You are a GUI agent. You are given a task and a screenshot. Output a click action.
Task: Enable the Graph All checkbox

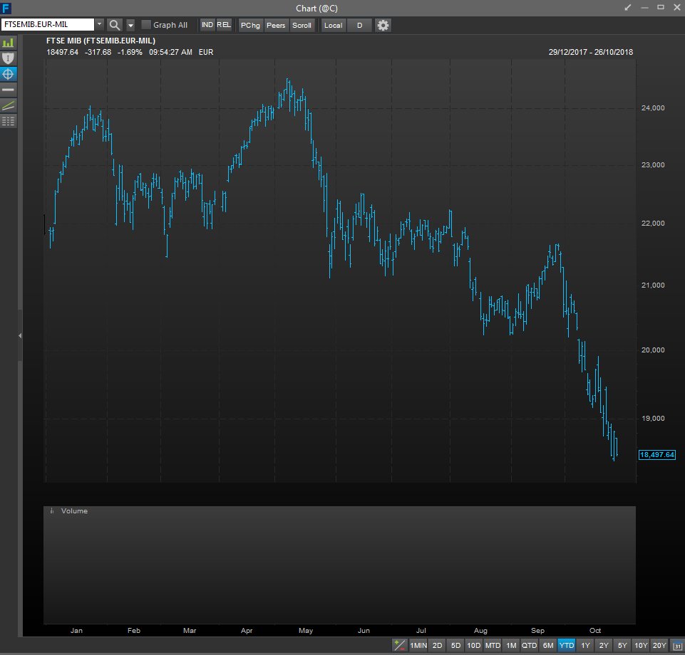click(x=146, y=25)
